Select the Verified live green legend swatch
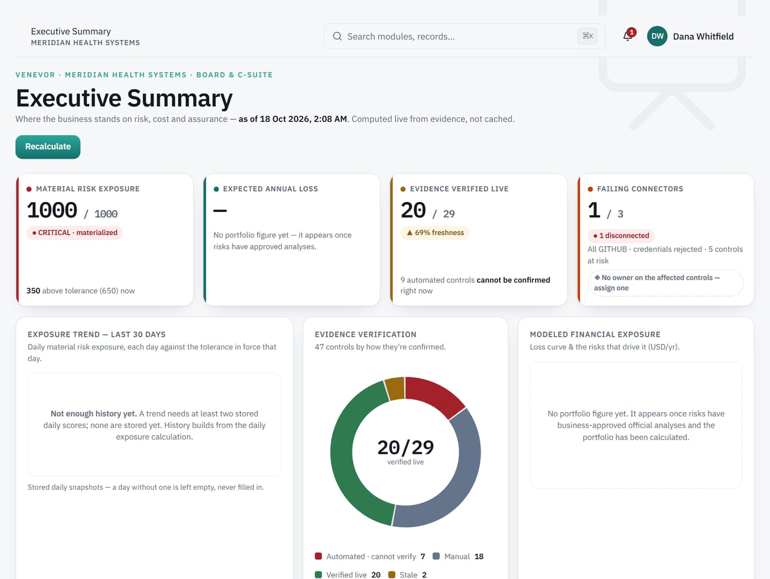This screenshot has height=579, width=770. (x=318, y=575)
